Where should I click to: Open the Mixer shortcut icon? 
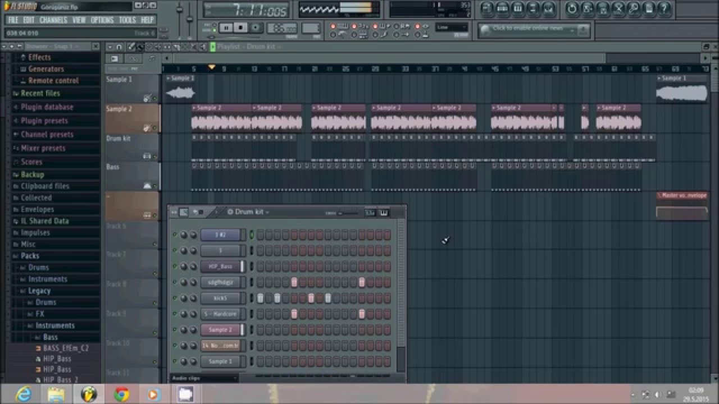click(548, 8)
